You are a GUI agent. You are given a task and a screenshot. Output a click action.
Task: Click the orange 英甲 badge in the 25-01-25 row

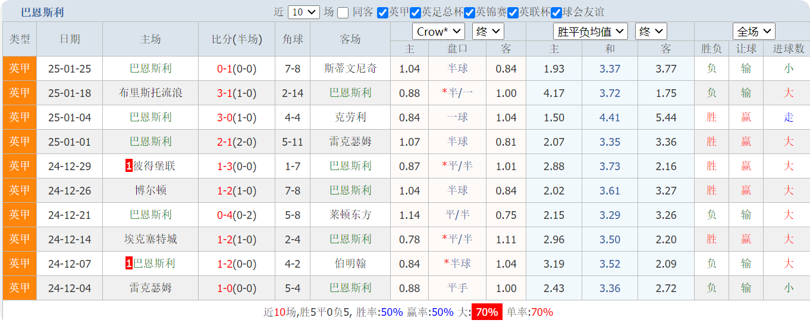[x=20, y=68]
